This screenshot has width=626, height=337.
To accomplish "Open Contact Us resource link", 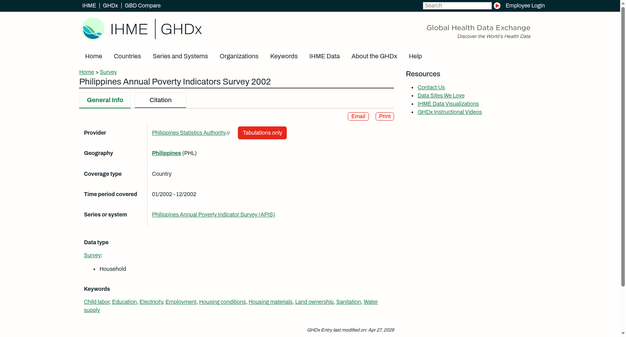I will 431,87.
